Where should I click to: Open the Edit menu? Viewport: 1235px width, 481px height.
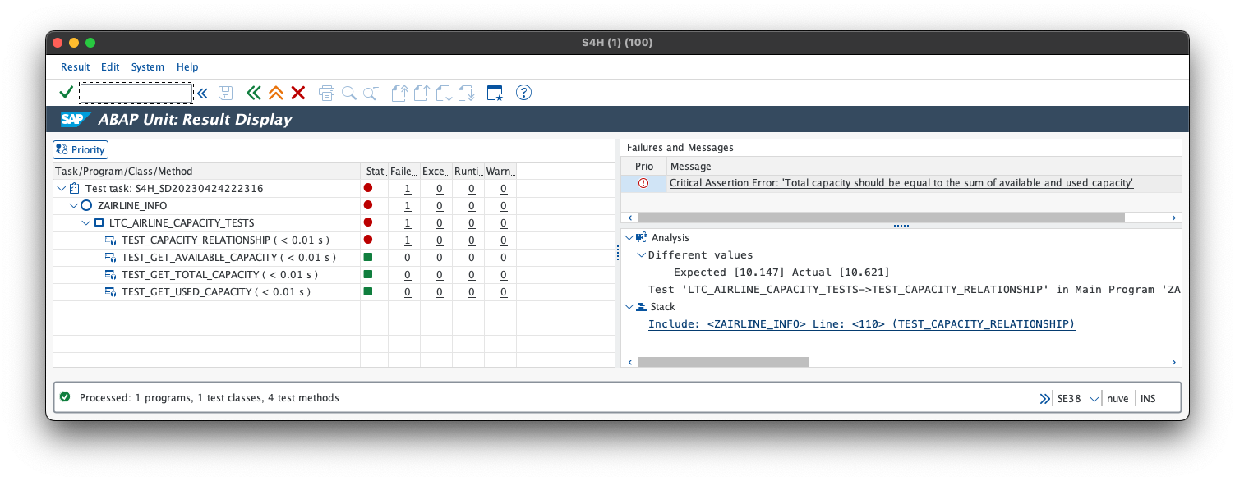point(110,67)
